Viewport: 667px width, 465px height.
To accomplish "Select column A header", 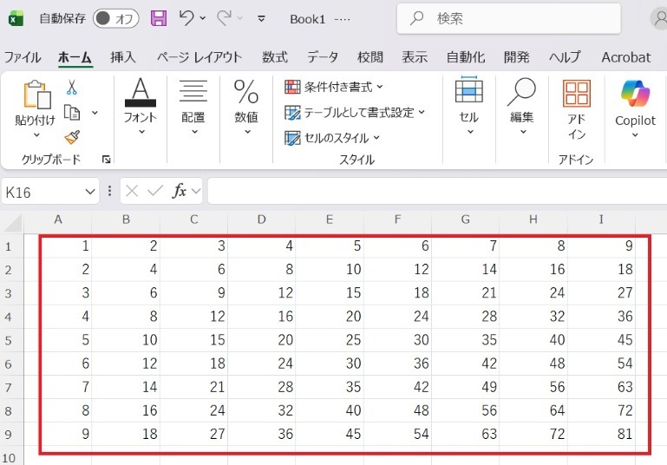I will (58, 219).
